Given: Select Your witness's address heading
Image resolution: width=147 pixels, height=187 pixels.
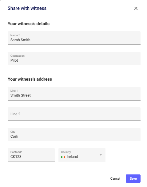Looking at the screenshot, I should [x=30, y=79].
